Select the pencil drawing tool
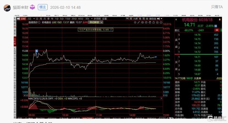228x123 pixels. [x=139, y=22]
